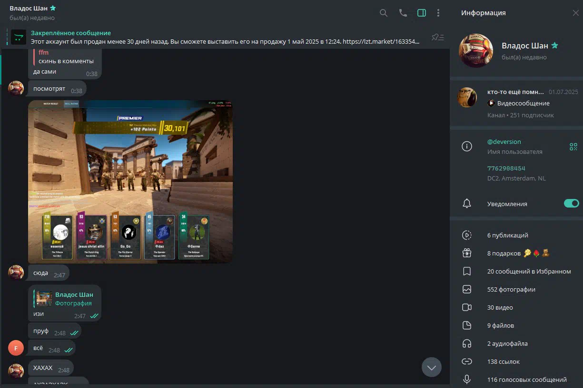Open the ffm reply quote скинь в комменты

pos(64,57)
